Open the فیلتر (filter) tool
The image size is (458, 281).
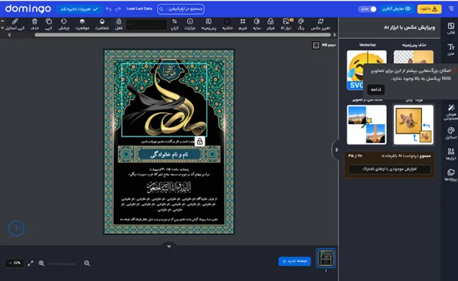point(271,24)
